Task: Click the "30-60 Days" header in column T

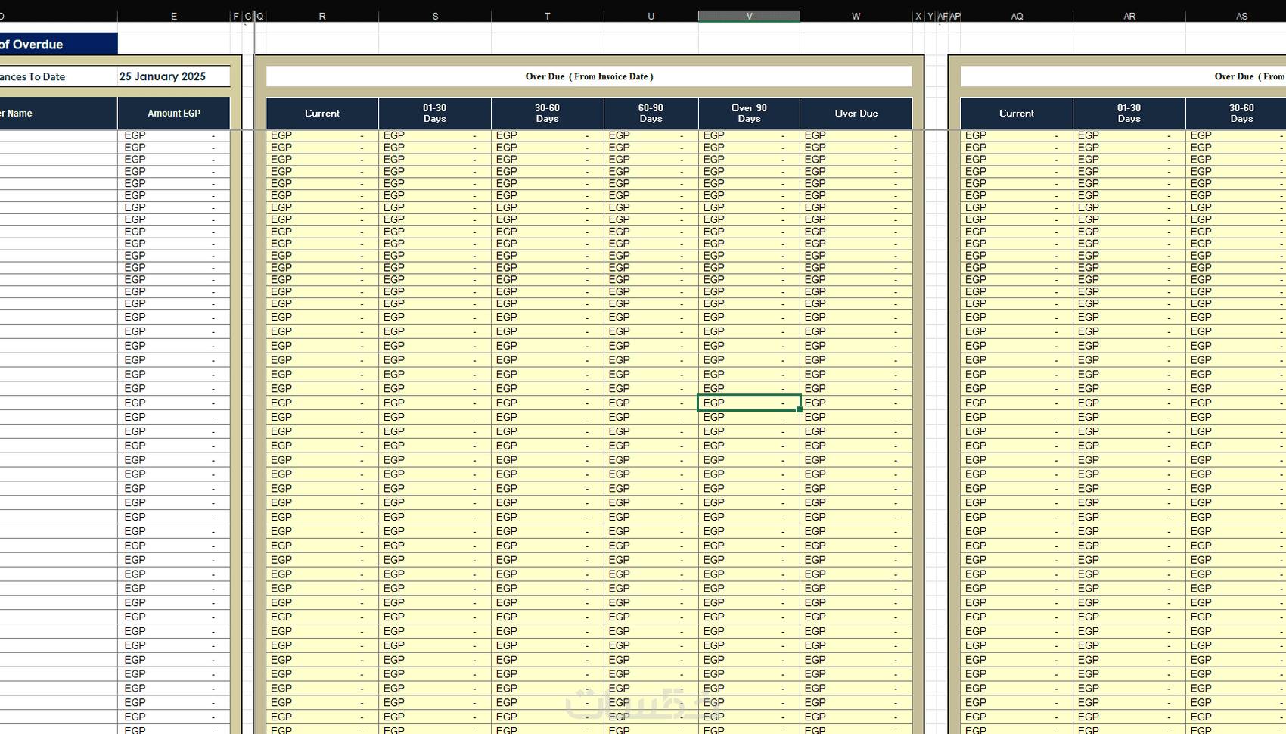Action: pyautogui.click(x=548, y=114)
